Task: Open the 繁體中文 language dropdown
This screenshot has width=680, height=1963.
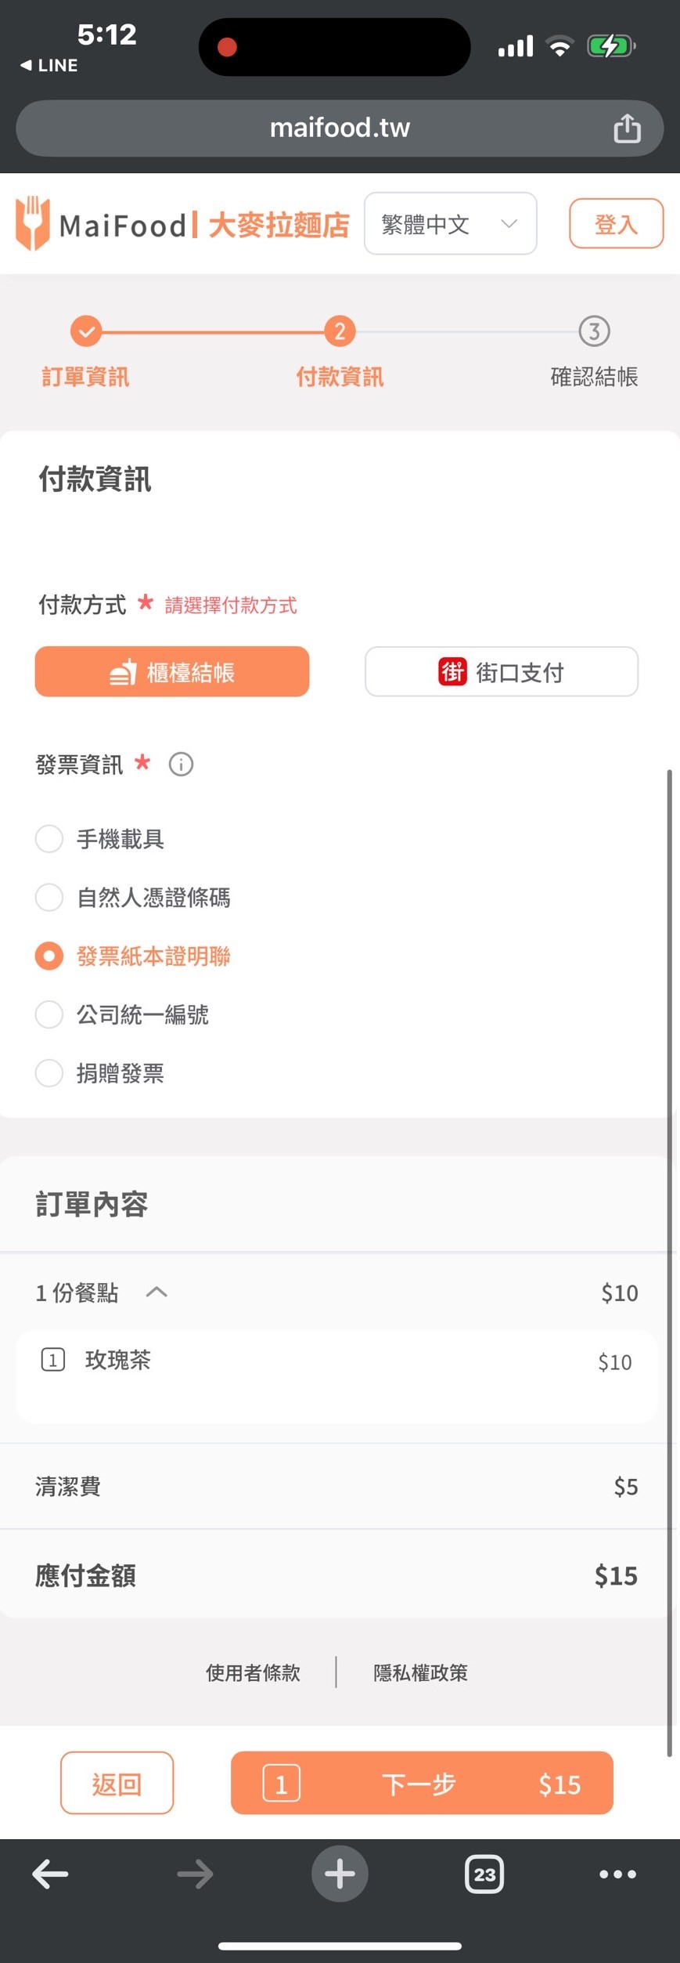Action: coord(450,224)
